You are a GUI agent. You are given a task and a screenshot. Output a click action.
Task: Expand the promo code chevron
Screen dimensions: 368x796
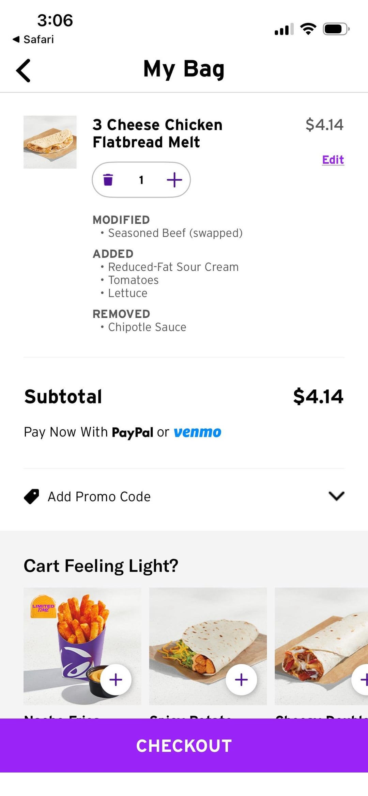336,496
